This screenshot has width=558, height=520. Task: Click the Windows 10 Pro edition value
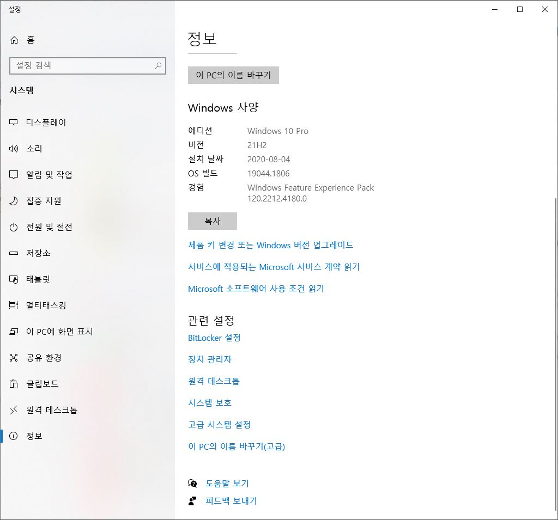[x=278, y=131]
